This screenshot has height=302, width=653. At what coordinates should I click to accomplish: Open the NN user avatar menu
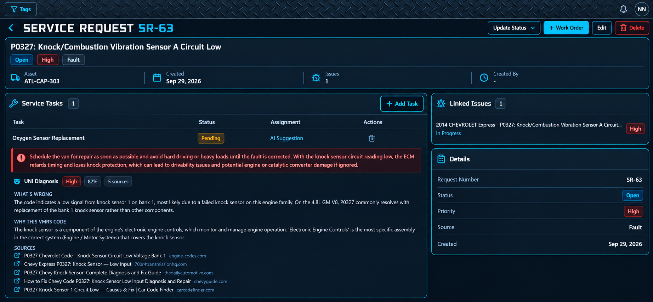[642, 9]
